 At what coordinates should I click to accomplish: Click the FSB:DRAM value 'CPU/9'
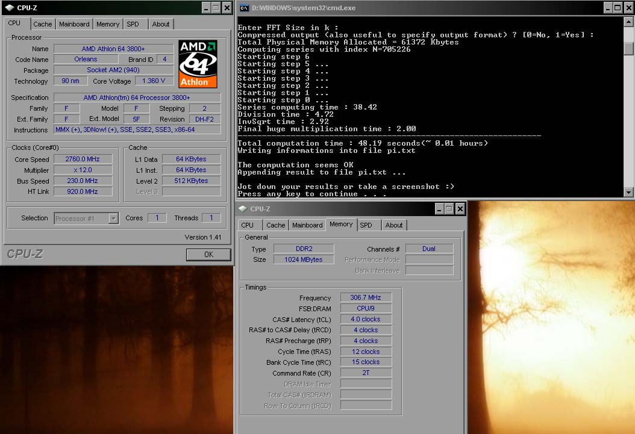pyautogui.click(x=366, y=308)
